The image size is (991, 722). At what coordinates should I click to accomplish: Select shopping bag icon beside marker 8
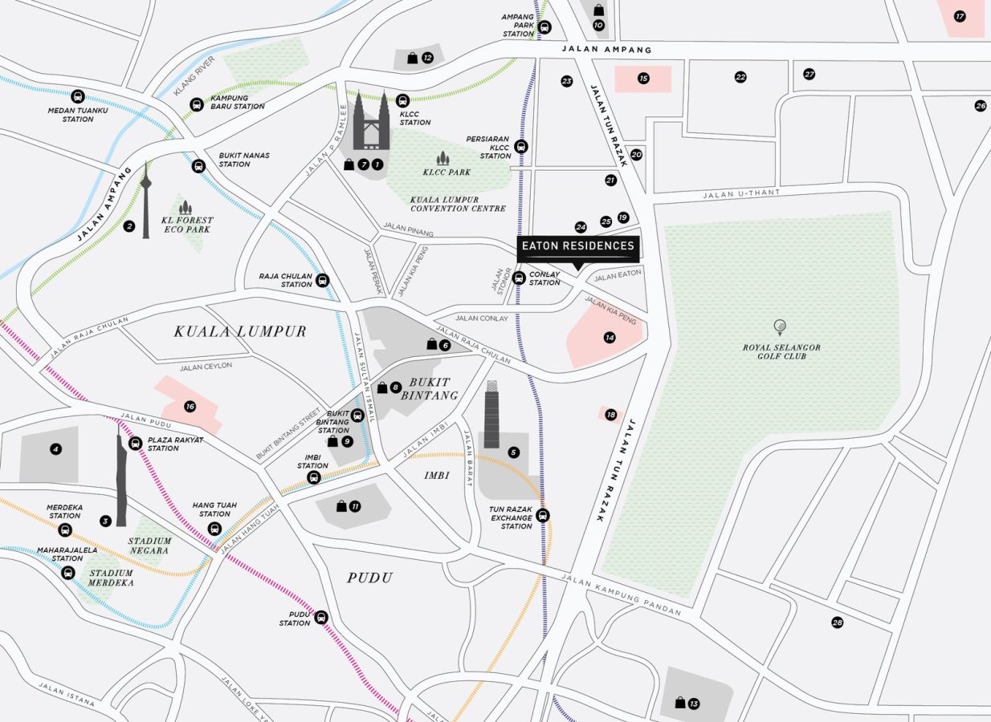pyautogui.click(x=382, y=387)
